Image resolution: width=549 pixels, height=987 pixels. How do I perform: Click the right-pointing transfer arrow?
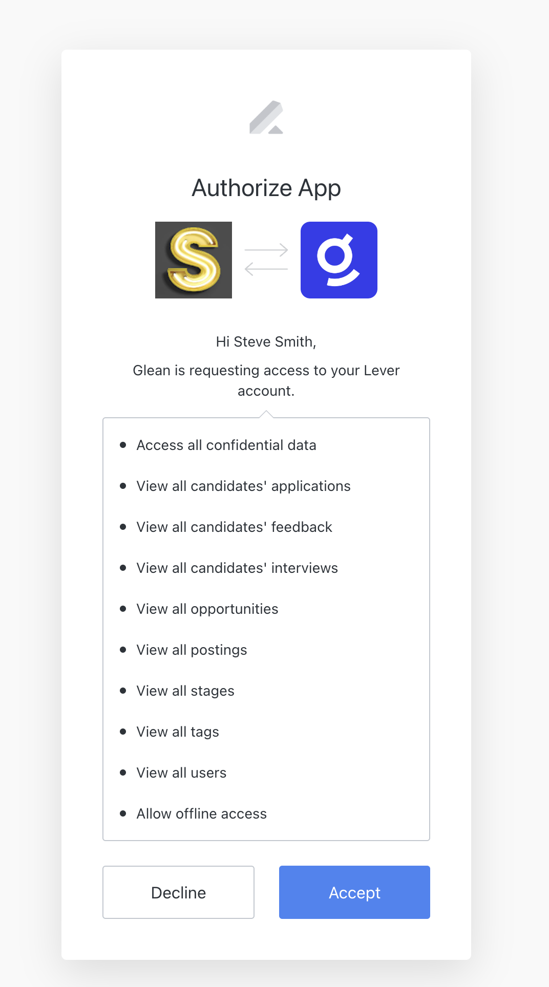pyautogui.click(x=266, y=250)
